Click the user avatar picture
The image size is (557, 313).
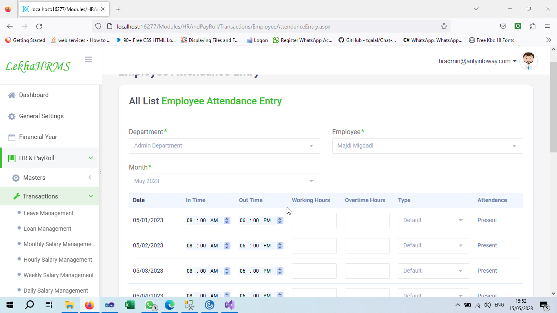pyautogui.click(x=528, y=61)
